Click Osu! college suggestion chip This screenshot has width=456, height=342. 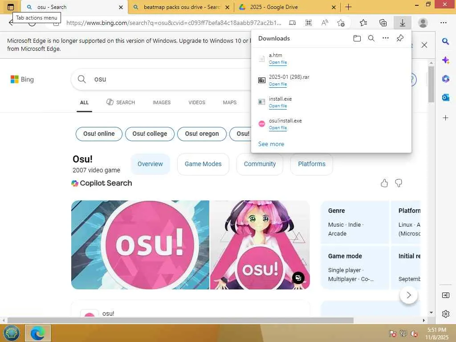pos(150,134)
